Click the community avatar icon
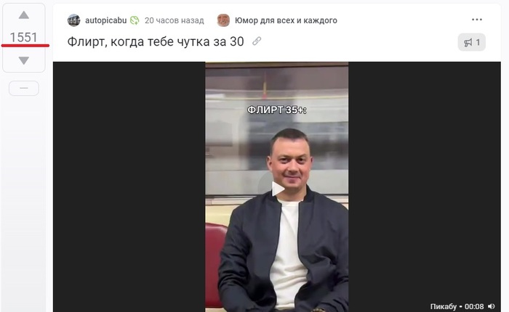Viewport: 509px width, 312px height. click(223, 20)
